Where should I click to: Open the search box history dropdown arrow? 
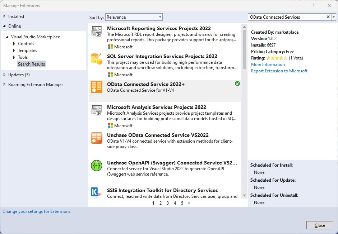click(334, 17)
